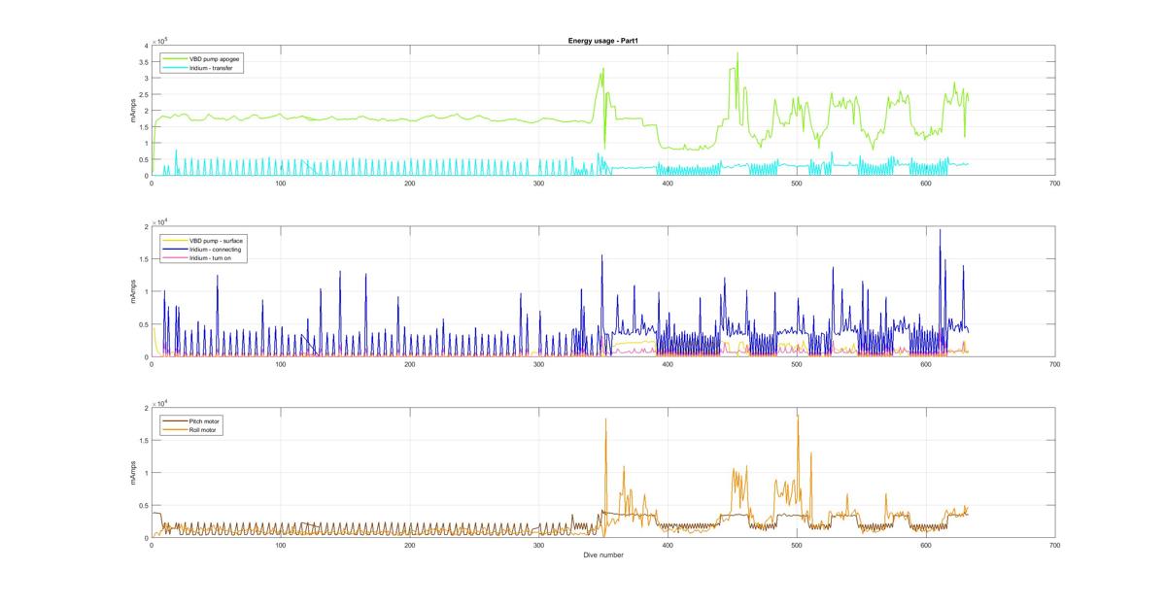Click the green line sample beside 'VBD pump apogee'
1166x604 pixels.
click(174, 60)
